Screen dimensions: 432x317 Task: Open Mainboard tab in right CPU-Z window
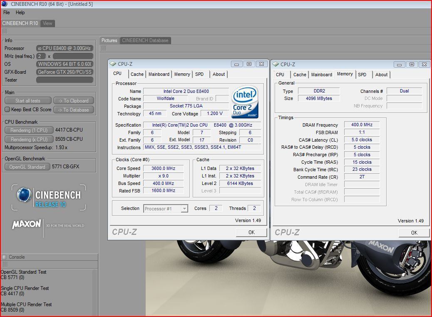[x=322, y=75]
